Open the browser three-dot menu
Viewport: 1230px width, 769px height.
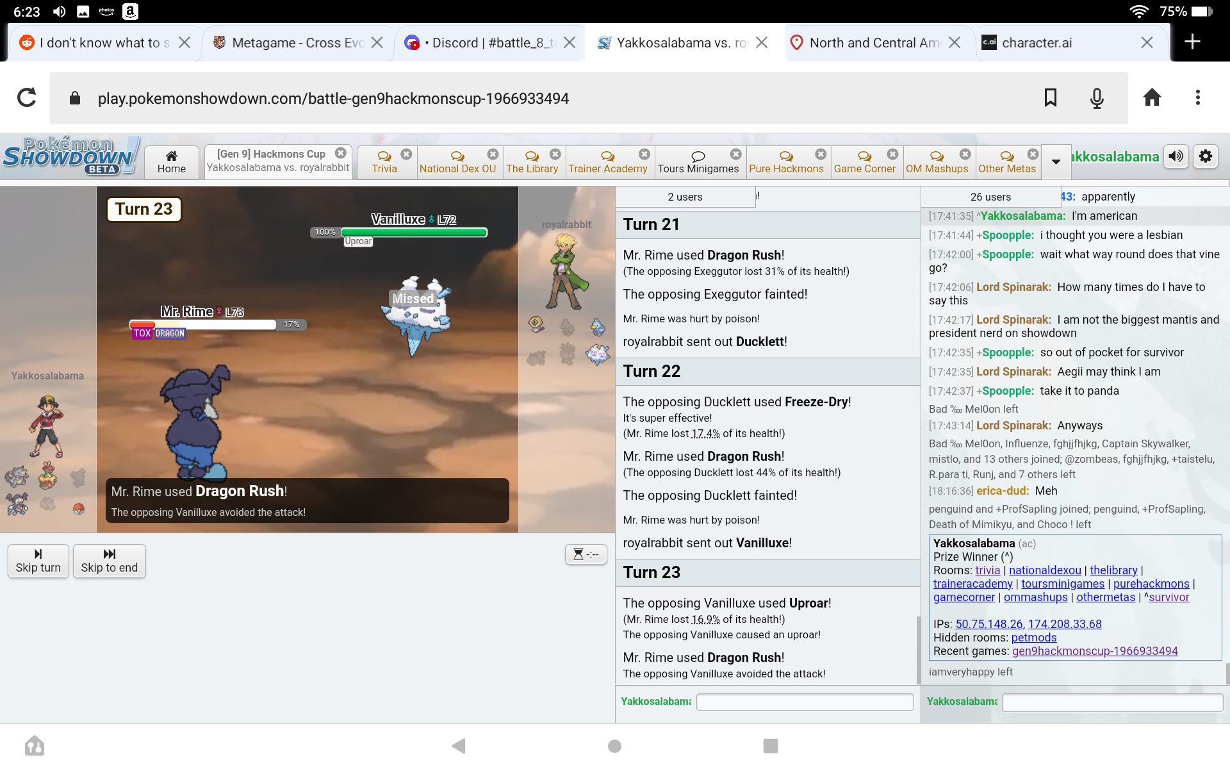coord(1197,98)
